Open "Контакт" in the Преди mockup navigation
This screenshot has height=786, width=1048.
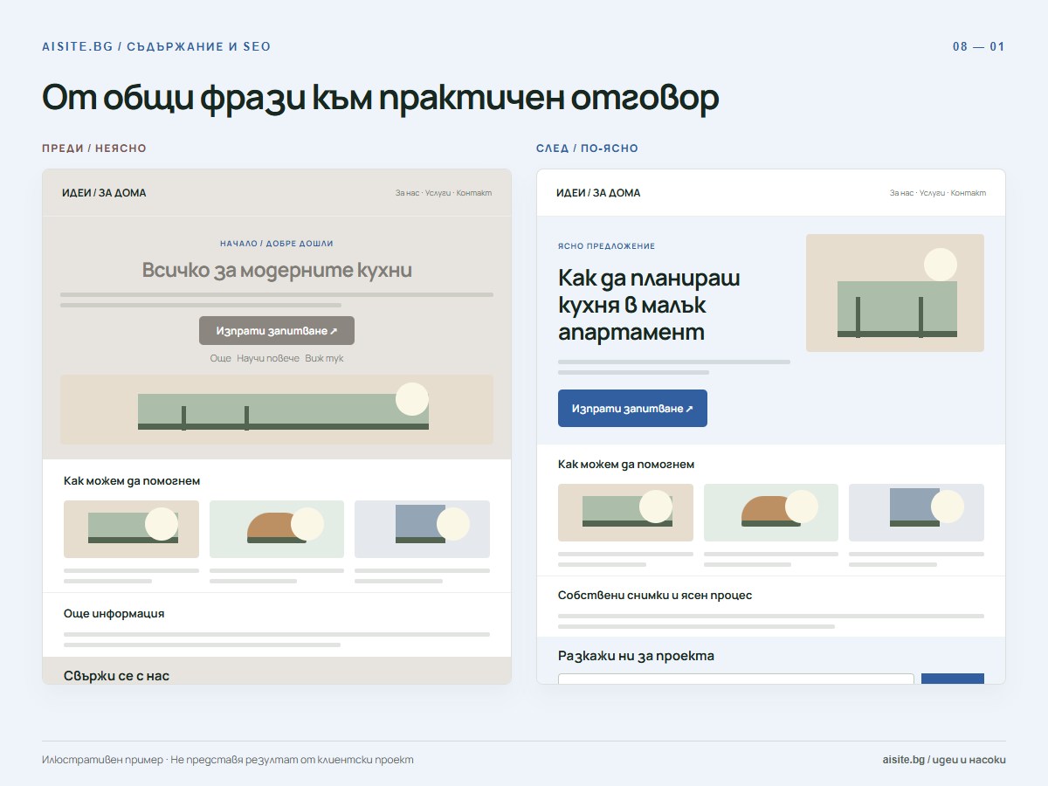pos(474,193)
